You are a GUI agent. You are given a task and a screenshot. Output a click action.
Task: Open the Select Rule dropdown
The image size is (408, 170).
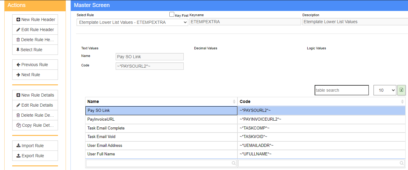point(132,22)
